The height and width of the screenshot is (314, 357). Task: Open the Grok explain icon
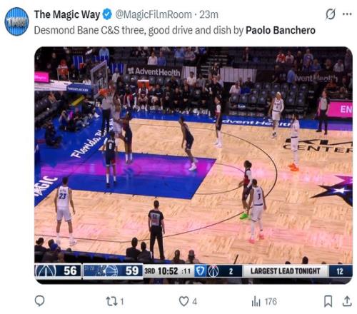[331, 14]
